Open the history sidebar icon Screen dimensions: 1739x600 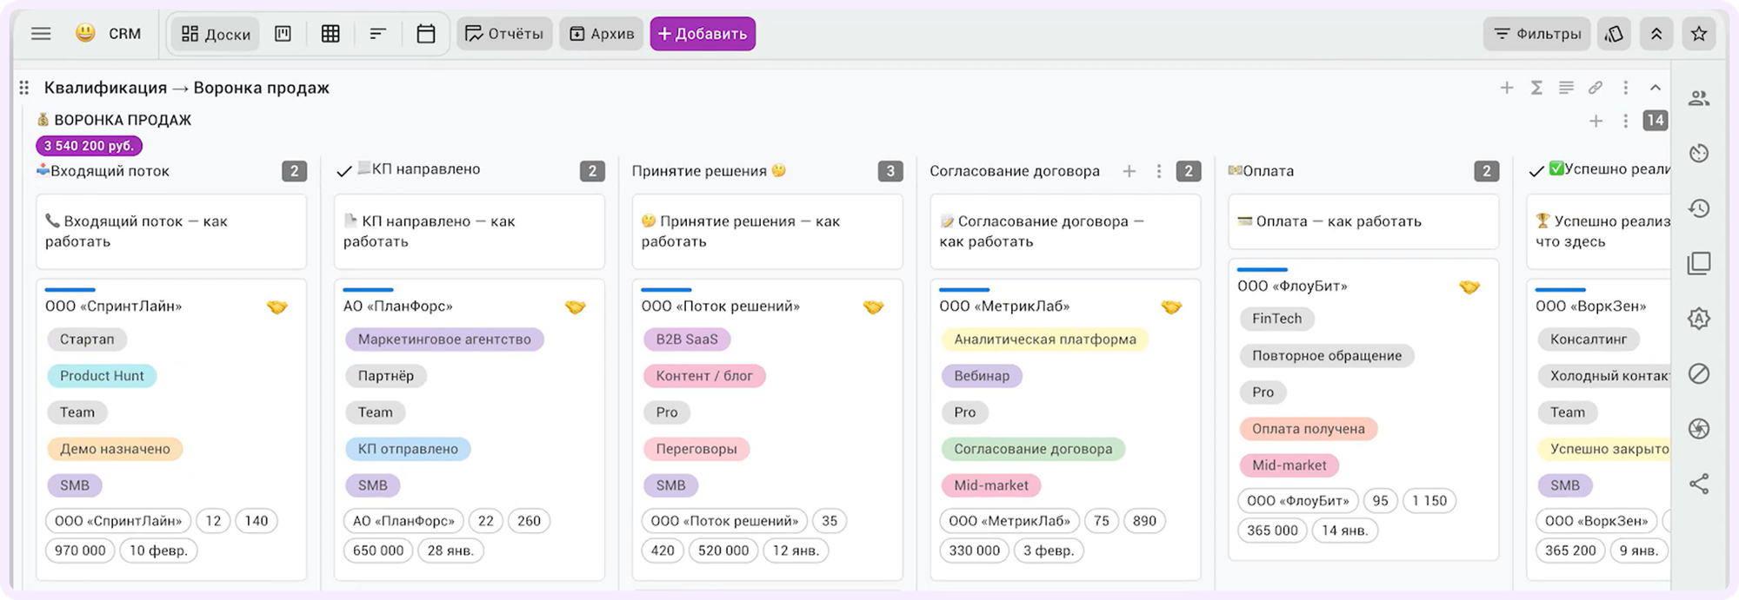tap(1699, 208)
